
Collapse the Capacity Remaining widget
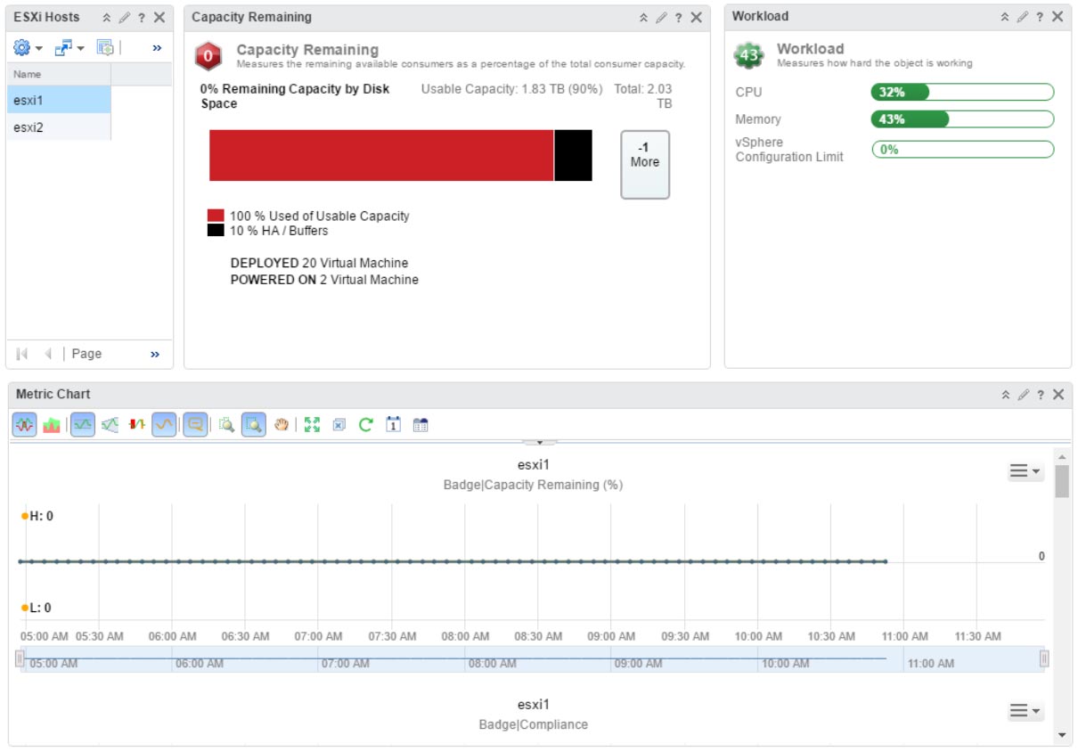[x=644, y=17]
